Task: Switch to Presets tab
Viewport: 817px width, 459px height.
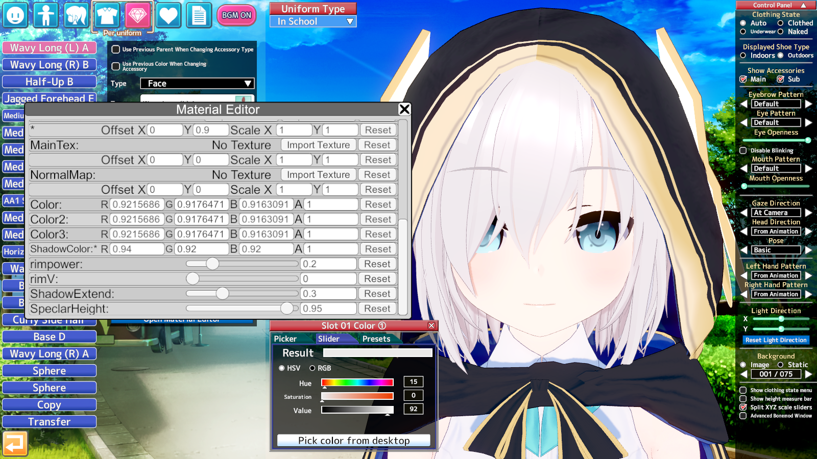Action: [376, 339]
